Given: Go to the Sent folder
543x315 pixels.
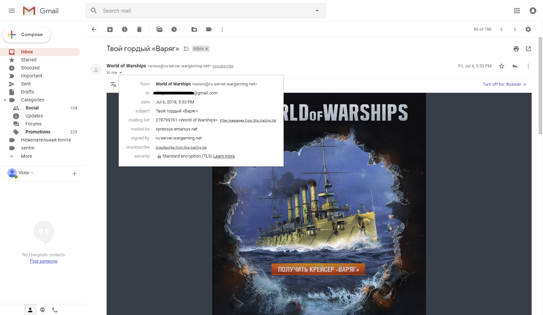Looking at the screenshot, I should tap(26, 84).
